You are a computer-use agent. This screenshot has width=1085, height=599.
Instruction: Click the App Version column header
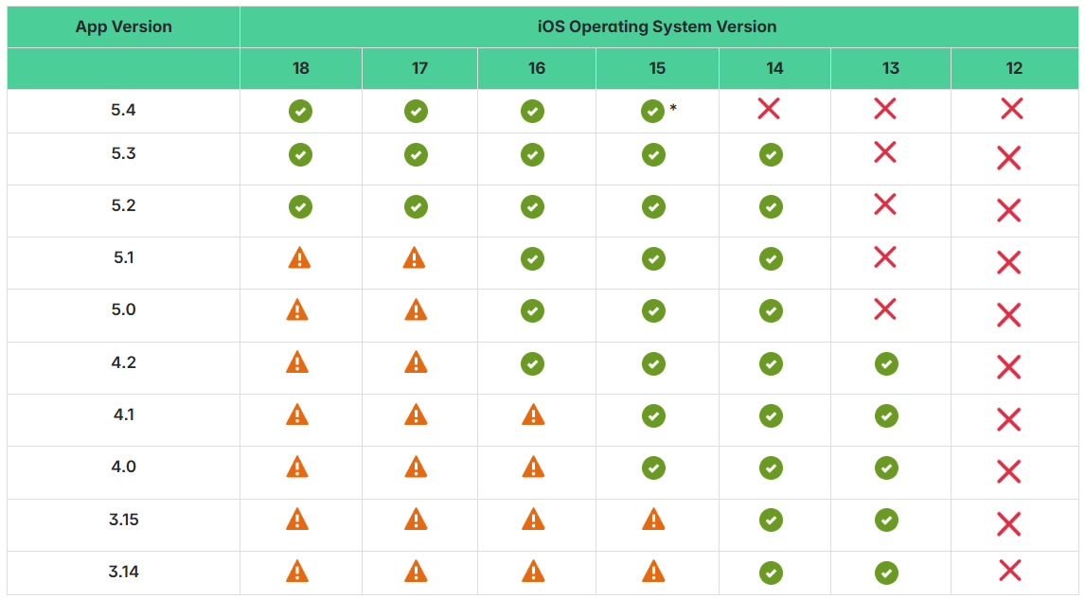point(124,27)
